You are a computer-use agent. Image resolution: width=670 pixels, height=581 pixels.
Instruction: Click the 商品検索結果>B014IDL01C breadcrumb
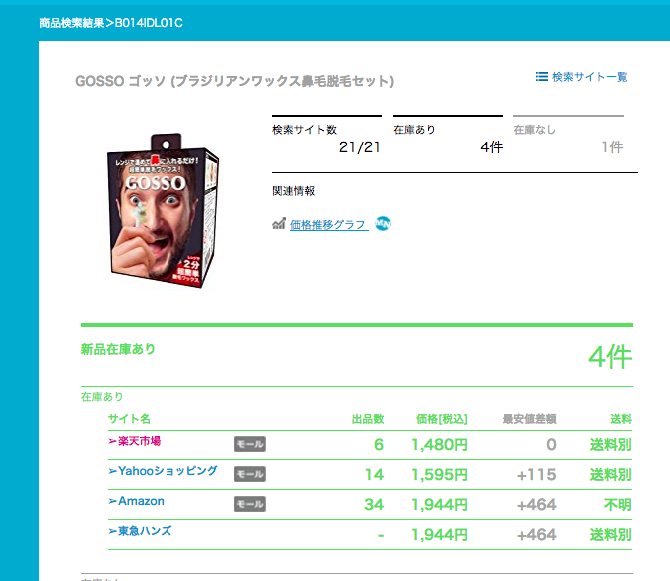click(111, 23)
